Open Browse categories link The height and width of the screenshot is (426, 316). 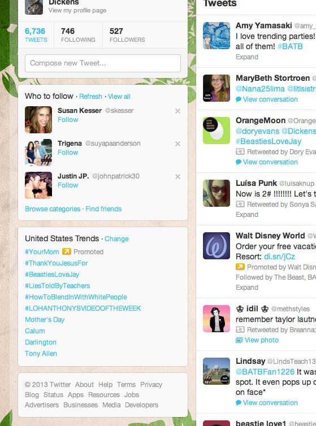53,209
